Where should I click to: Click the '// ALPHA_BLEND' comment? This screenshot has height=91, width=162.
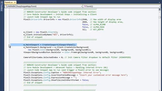98,25
